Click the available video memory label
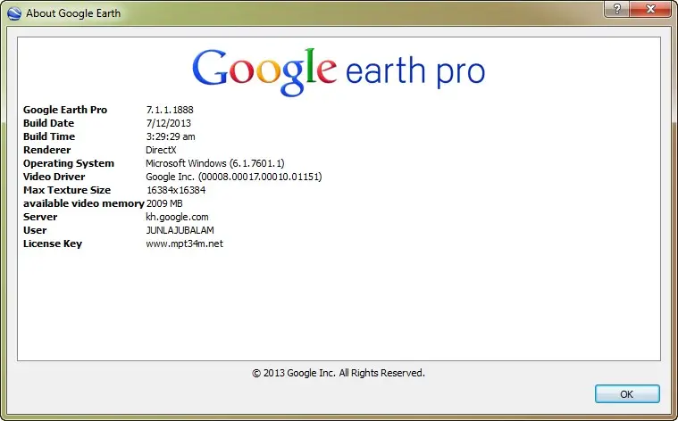This screenshot has width=678, height=421. [83, 203]
